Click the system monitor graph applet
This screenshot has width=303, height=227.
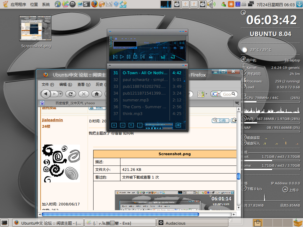(166, 4)
